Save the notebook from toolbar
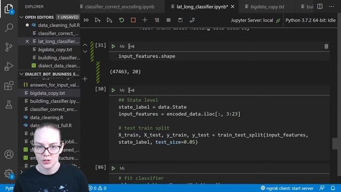Screen dimensions: 341x192 pos(180,20)
